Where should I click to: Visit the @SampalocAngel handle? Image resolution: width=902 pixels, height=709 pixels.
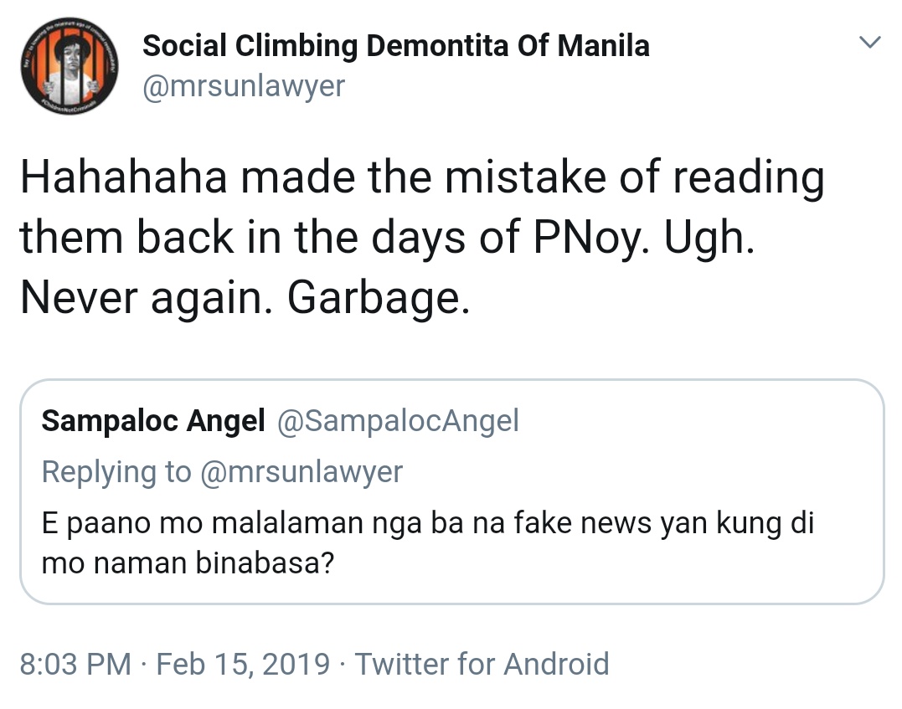(x=398, y=421)
